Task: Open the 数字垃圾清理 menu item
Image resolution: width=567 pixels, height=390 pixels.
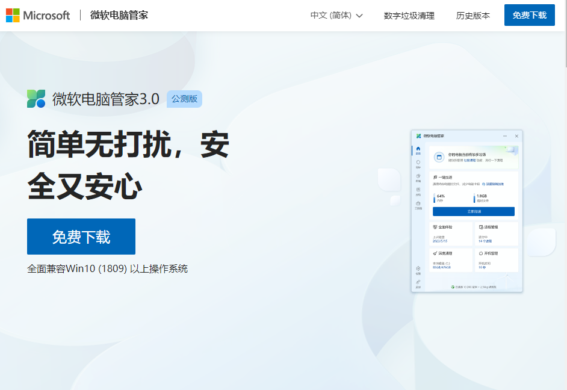Action: point(408,16)
